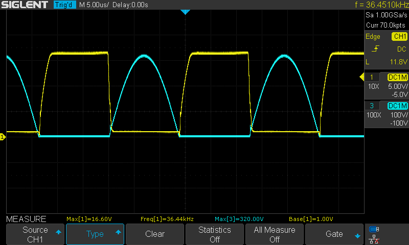Click the network disconnected status icon
The image size is (409, 245).
tap(374, 239)
